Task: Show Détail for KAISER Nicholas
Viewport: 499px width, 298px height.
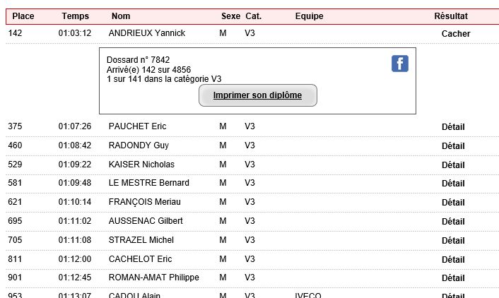Action: (453, 165)
